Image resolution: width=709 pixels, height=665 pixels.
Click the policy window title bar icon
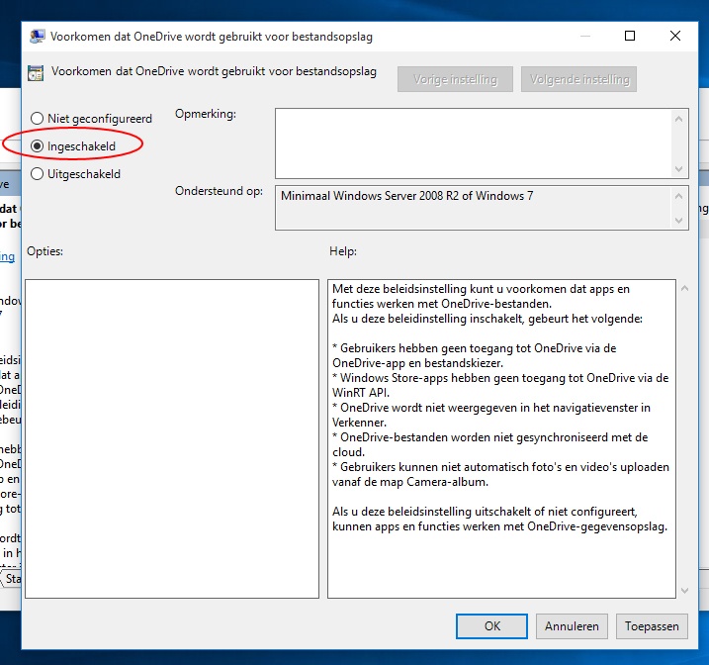coord(37,37)
